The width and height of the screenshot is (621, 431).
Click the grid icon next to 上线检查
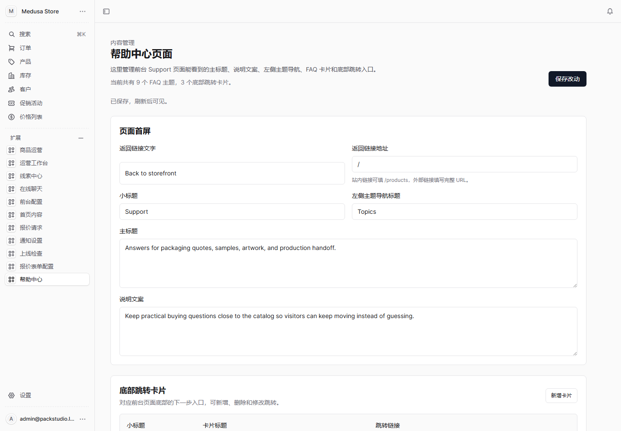(x=12, y=253)
